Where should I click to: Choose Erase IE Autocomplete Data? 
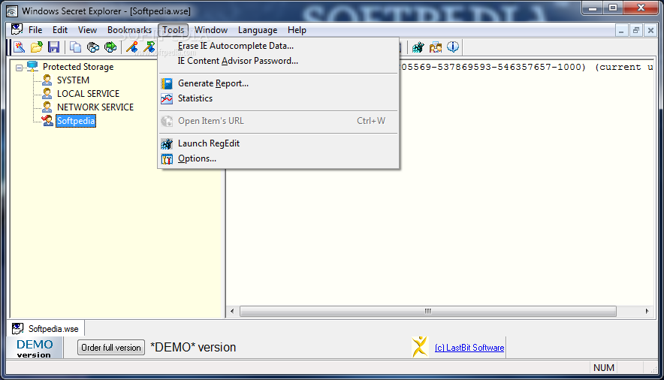click(278, 46)
